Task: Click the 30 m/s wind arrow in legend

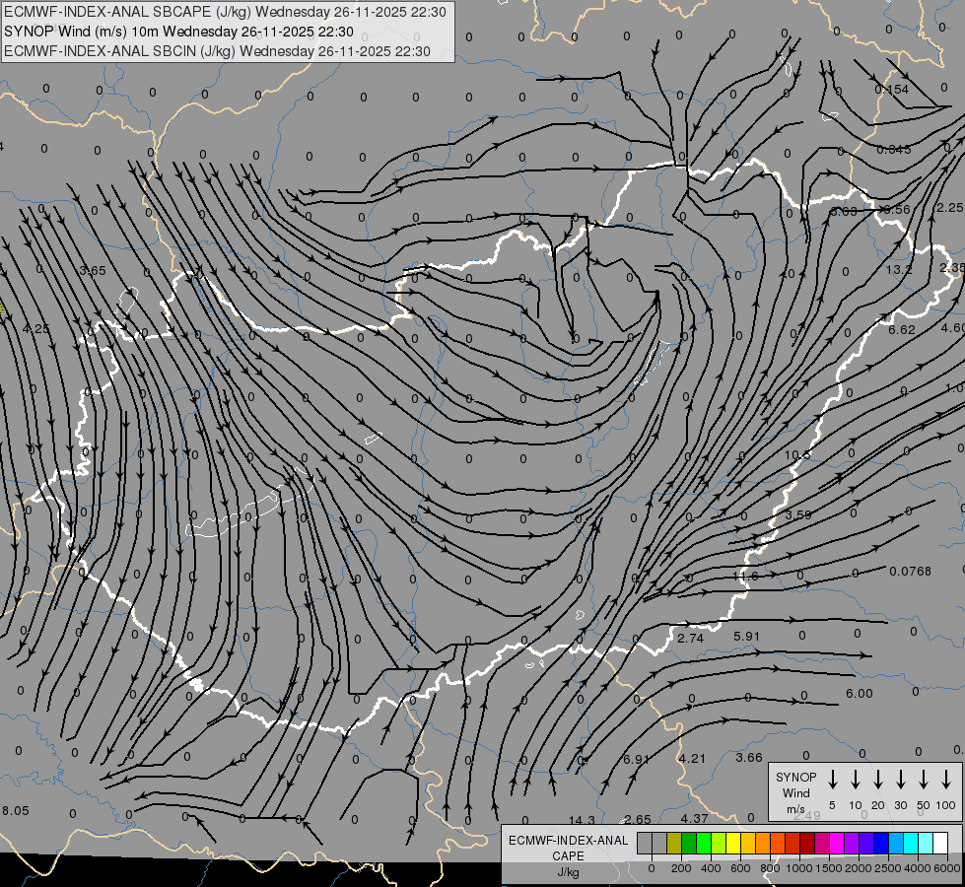Action: pyautogui.click(x=900, y=780)
